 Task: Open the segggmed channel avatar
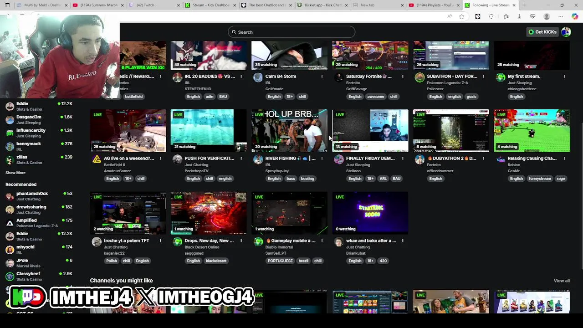click(177, 242)
